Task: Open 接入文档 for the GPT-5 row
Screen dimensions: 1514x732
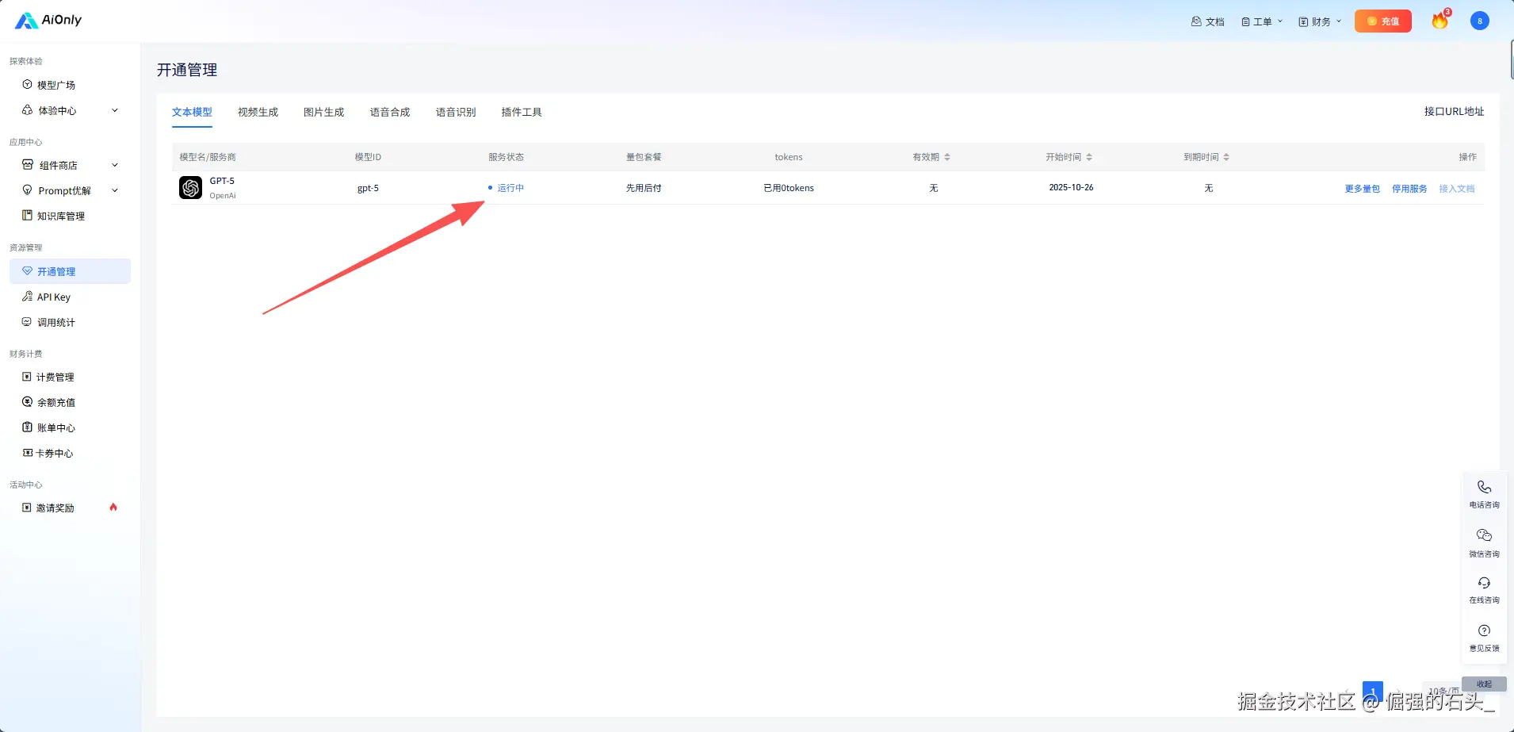Action: click(1457, 189)
